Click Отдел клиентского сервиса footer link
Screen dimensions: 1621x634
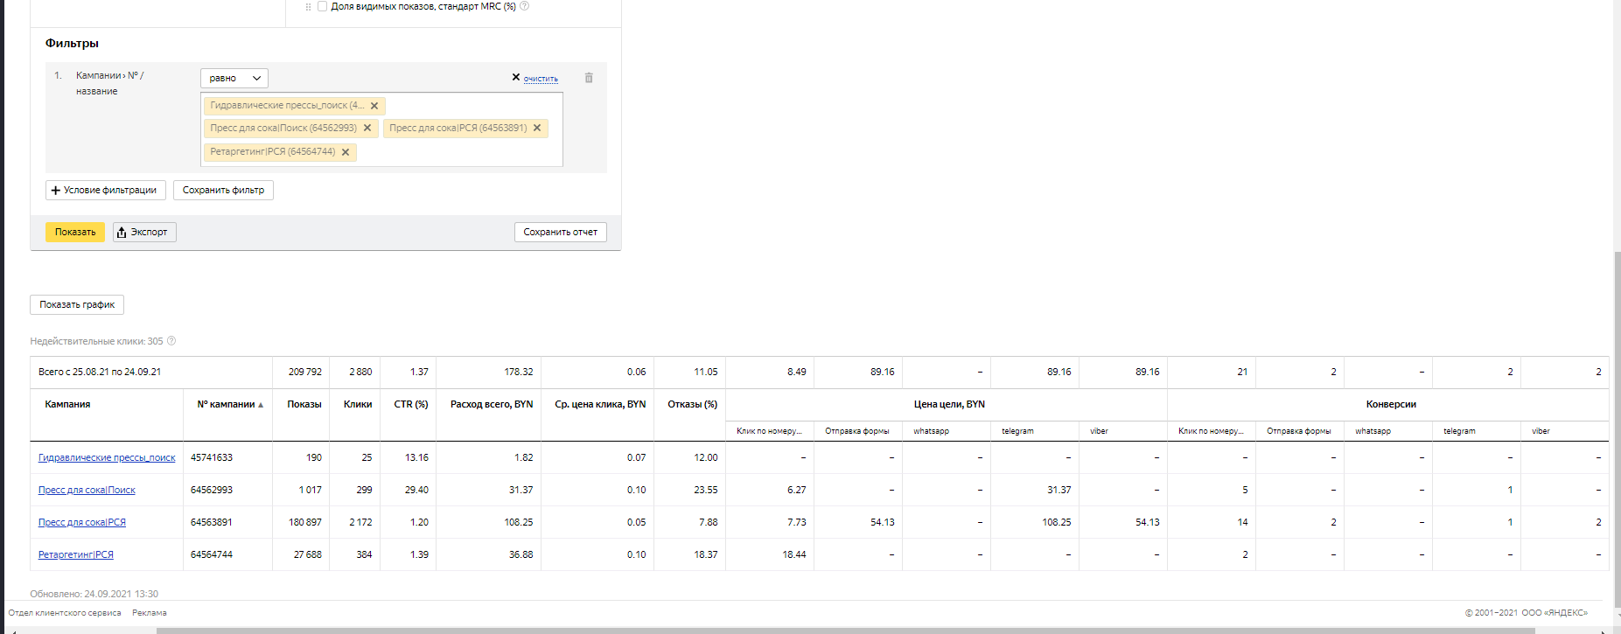point(65,613)
